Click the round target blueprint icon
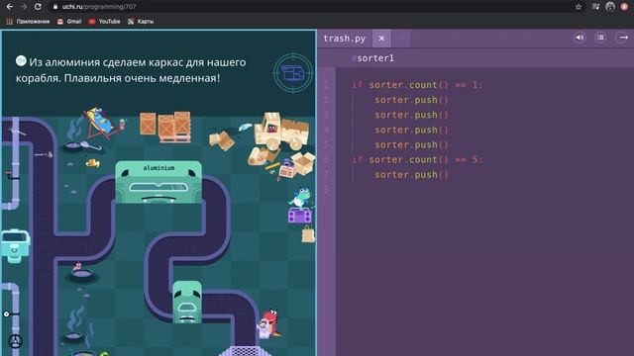The height and width of the screenshot is (356, 634). pos(293,73)
